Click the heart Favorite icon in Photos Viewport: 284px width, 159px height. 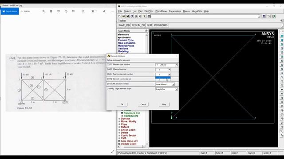59,11
